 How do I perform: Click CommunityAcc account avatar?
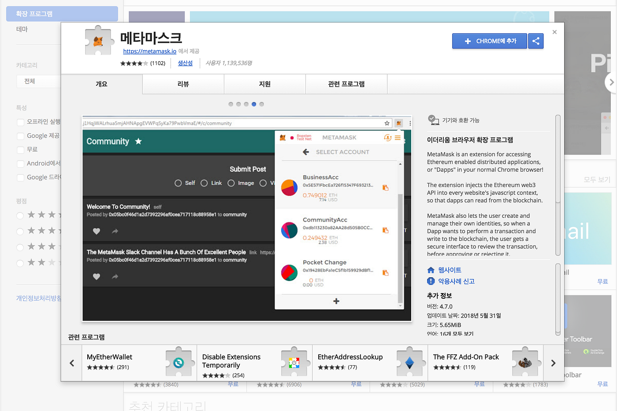[x=289, y=230]
